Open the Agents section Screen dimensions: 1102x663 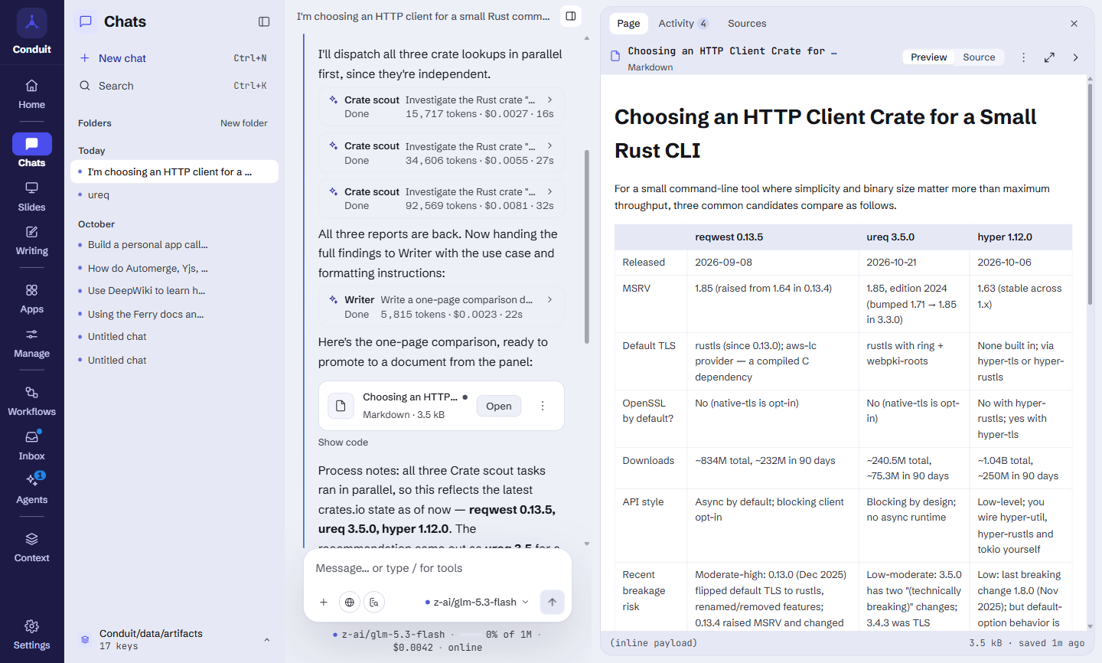pyautogui.click(x=31, y=489)
